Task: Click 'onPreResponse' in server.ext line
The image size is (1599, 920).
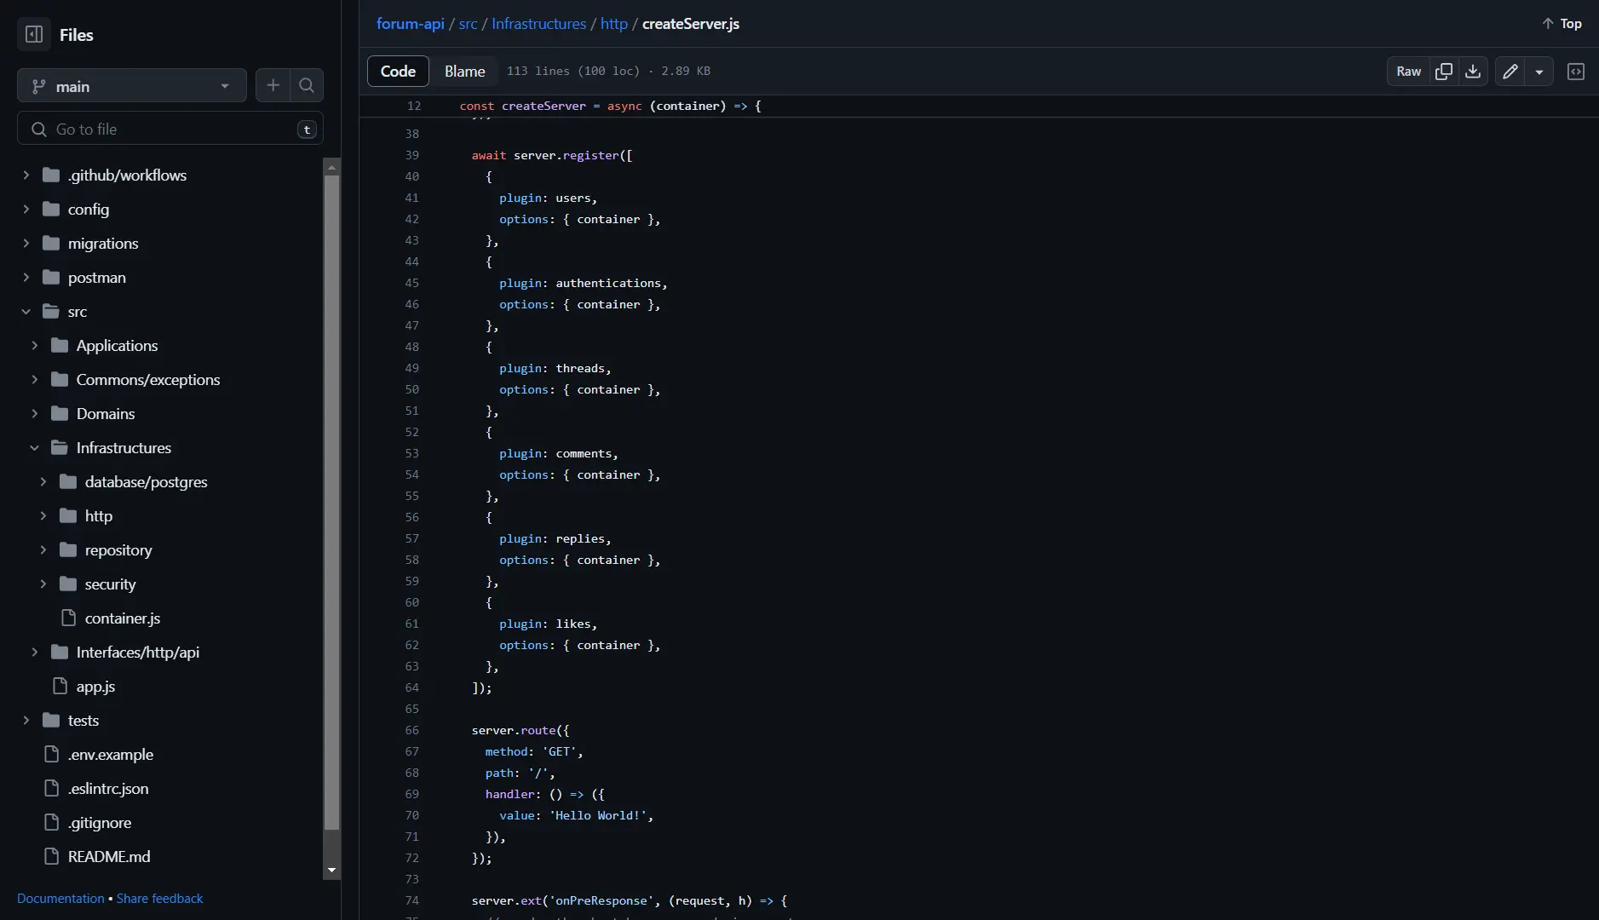Action: pos(601,900)
